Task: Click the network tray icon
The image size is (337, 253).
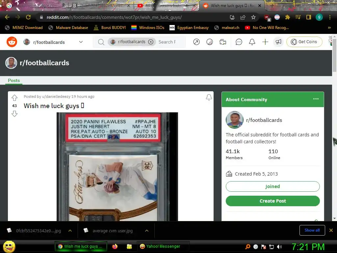Action: coord(272,247)
